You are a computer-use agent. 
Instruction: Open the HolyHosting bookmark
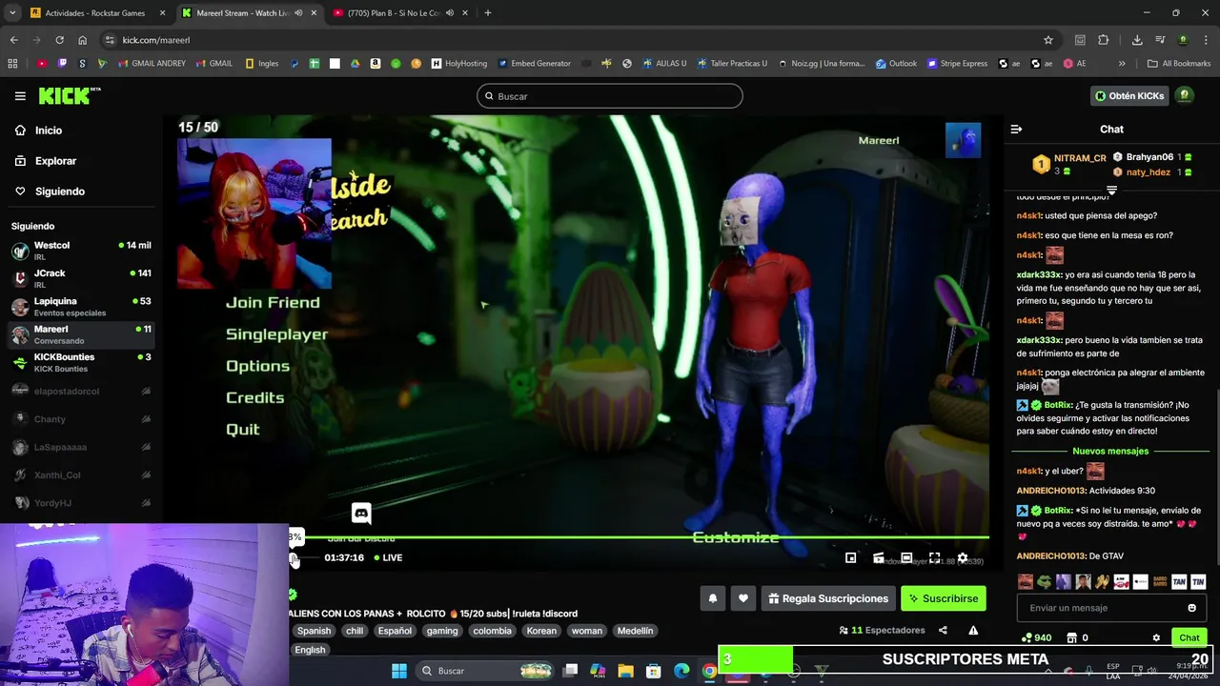pos(459,64)
